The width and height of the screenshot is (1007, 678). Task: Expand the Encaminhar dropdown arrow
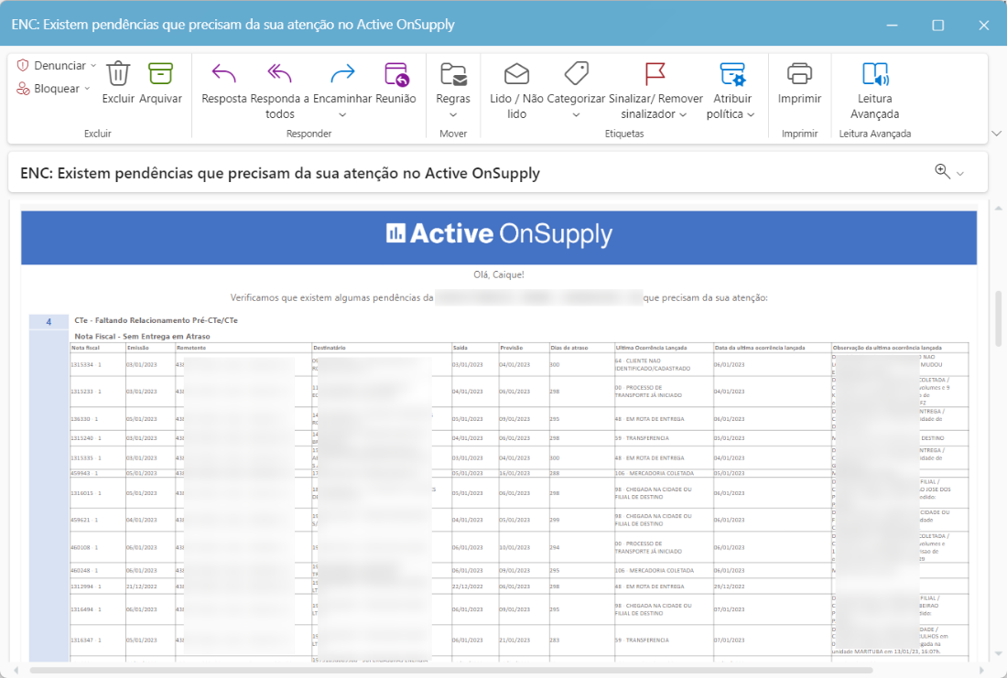[x=341, y=113]
